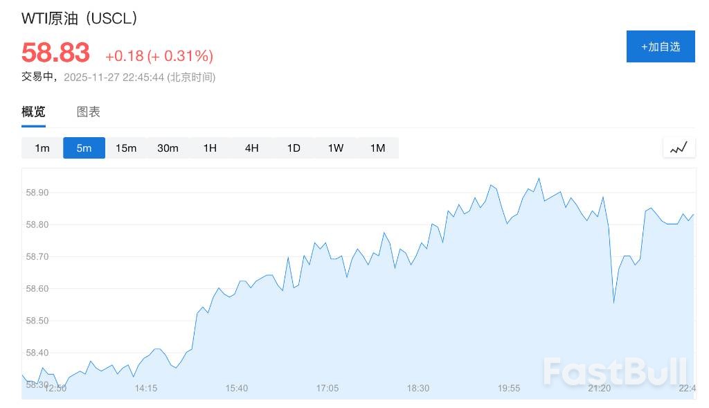
Task: Select the 1m timeframe
Action: (42, 148)
